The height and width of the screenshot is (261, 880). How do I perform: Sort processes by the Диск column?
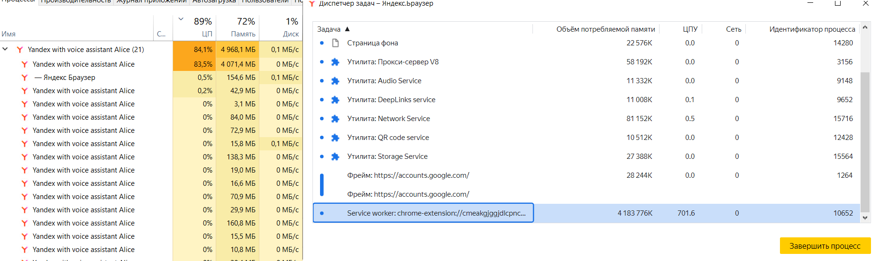281,27
